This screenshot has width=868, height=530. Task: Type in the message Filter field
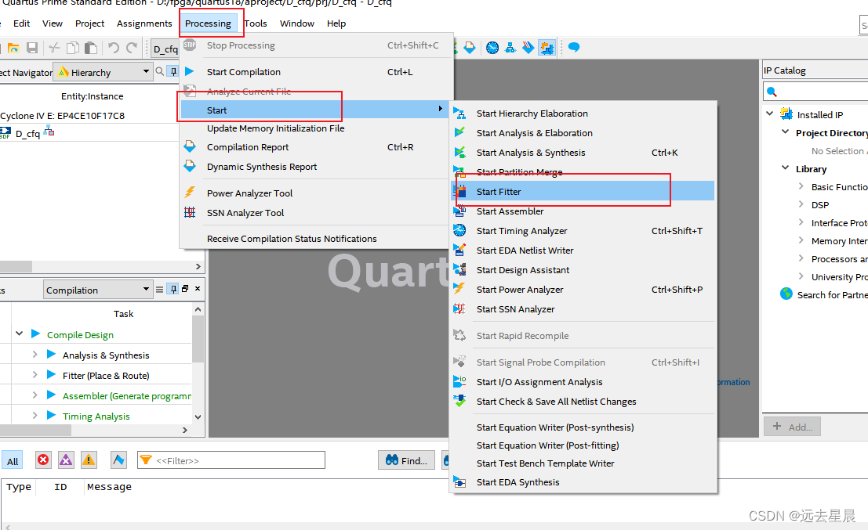(231, 460)
